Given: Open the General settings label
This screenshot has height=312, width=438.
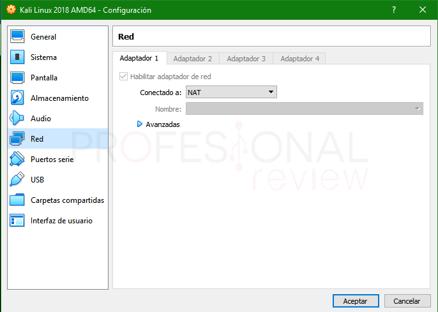Looking at the screenshot, I should [x=43, y=37].
